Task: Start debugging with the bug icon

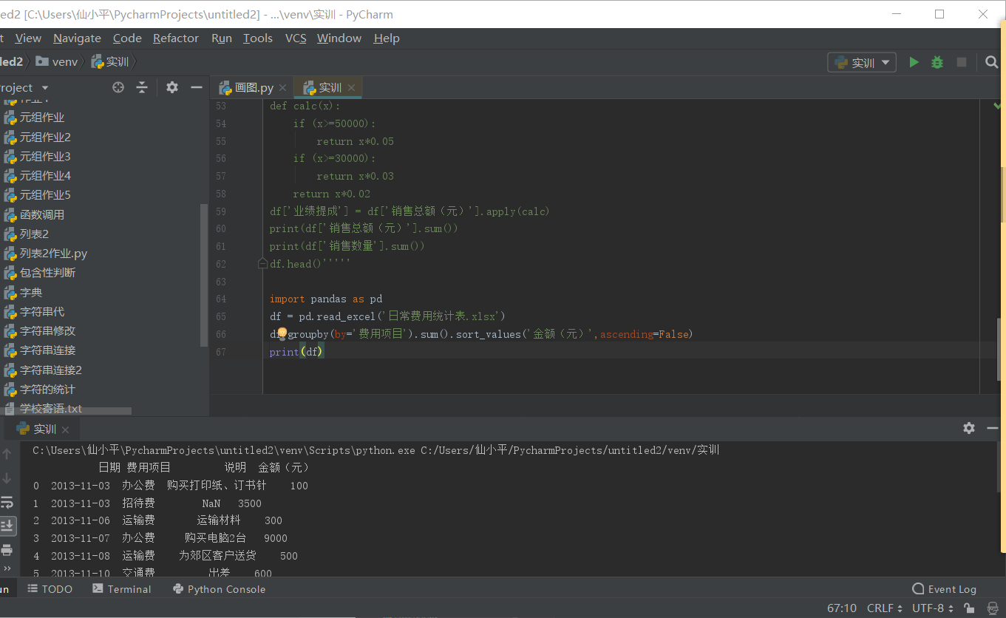Action: click(937, 63)
